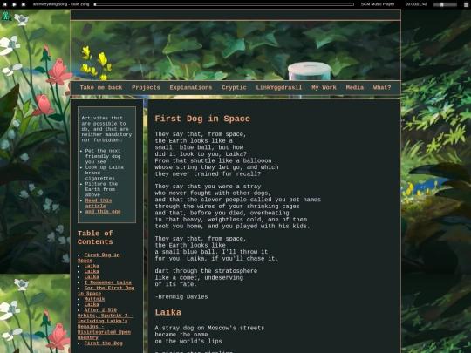471x353 pixels.
Task: Jump to 'First Dog in Space' from contents
Action: pyautogui.click(x=99, y=257)
